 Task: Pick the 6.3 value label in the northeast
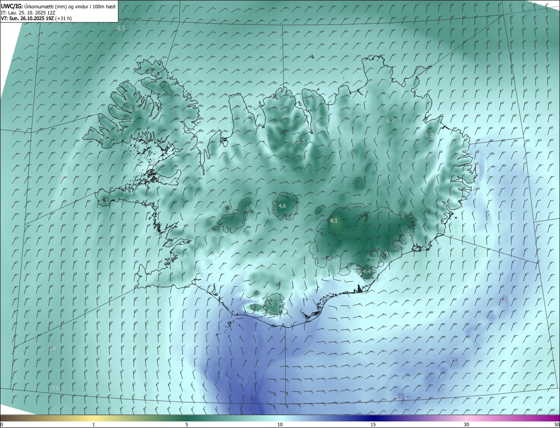pos(391,120)
